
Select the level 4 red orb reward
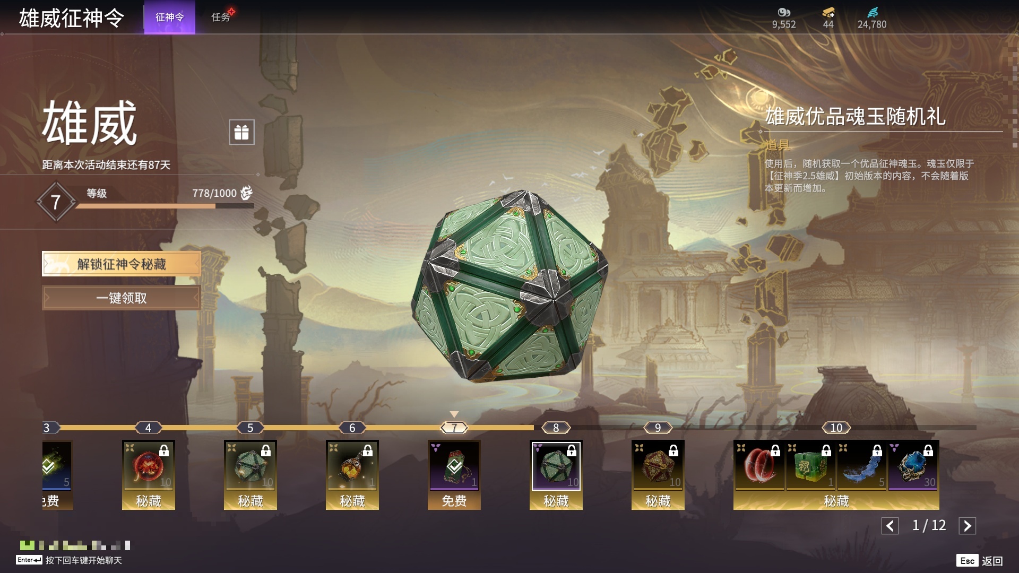click(149, 466)
